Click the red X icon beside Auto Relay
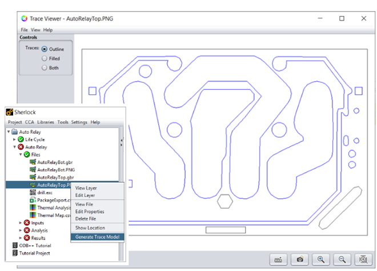This screenshot has height=271, width=377. [21, 147]
